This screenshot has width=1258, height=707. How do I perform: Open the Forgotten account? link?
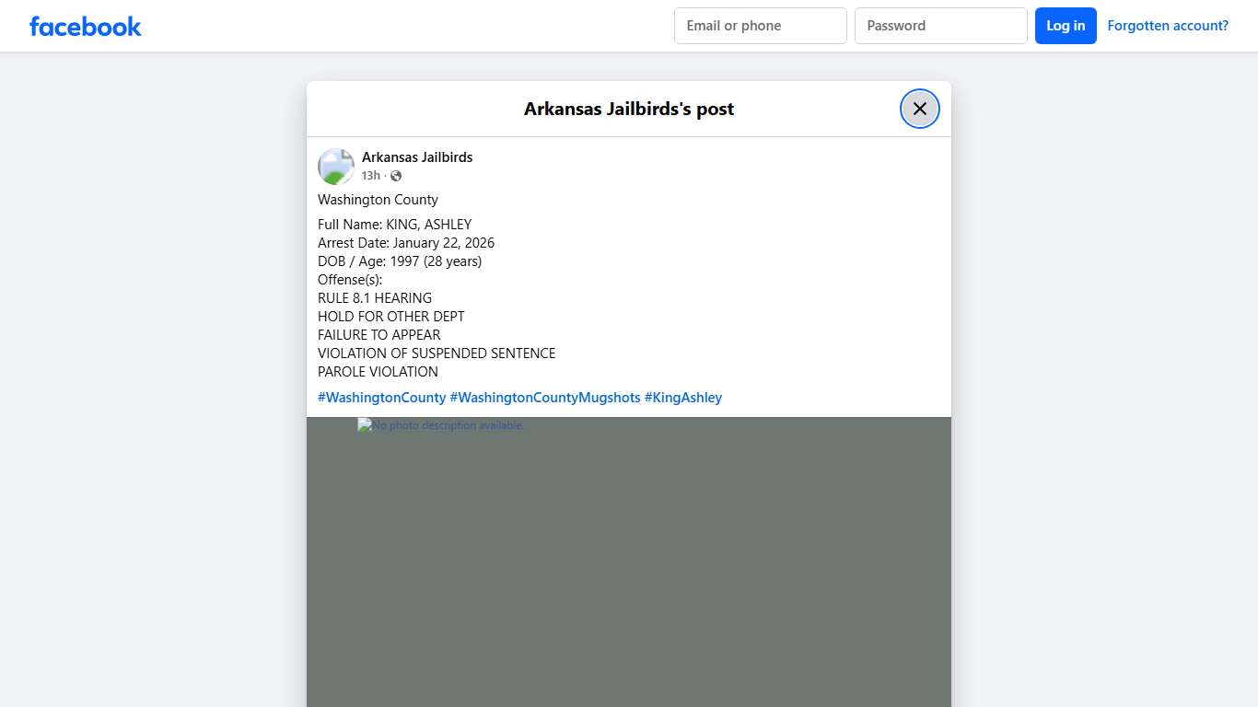point(1168,26)
